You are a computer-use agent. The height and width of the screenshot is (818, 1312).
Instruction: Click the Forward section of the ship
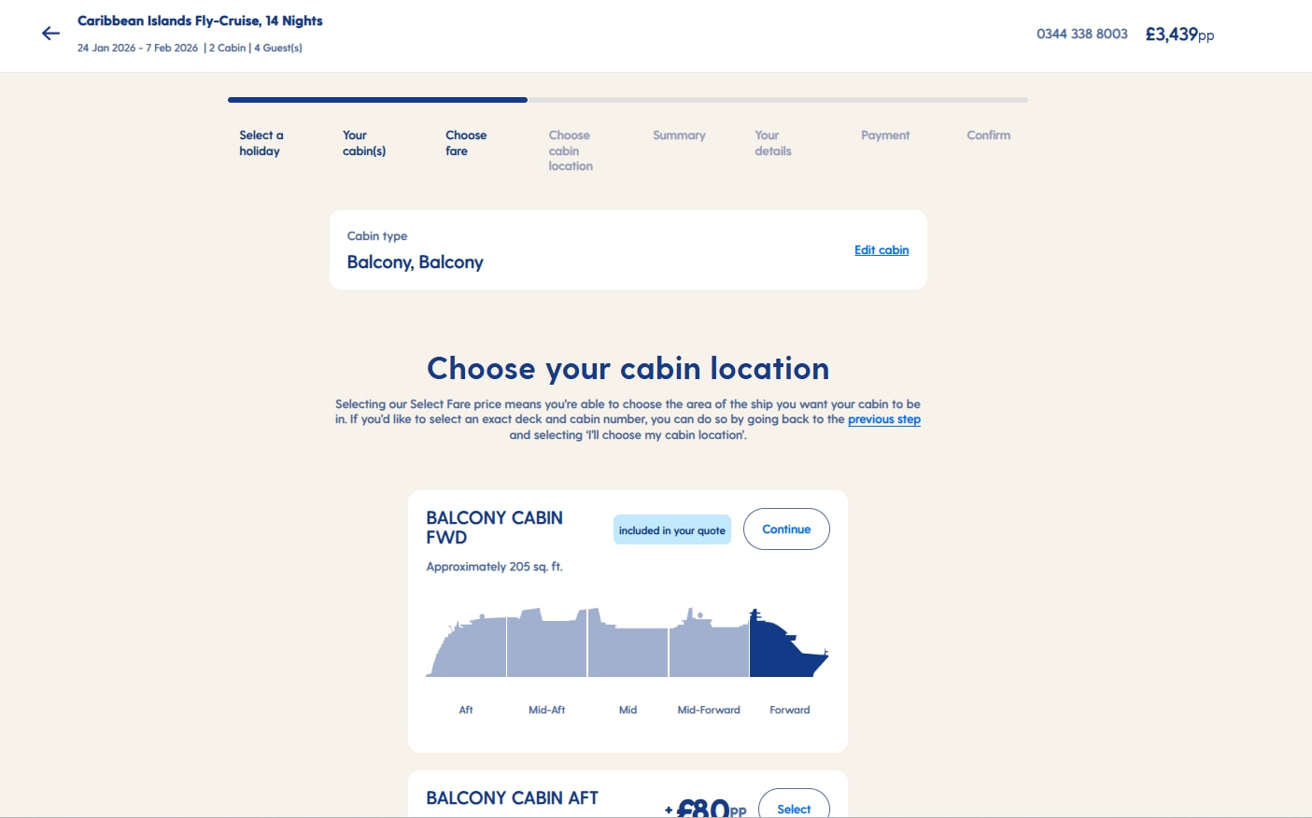(789, 643)
